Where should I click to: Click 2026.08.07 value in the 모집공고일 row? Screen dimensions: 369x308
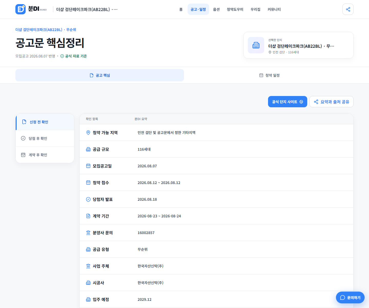pos(147,166)
